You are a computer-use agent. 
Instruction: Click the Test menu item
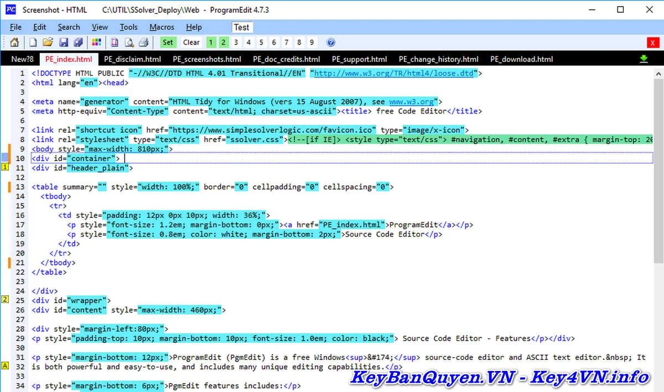[x=241, y=27]
